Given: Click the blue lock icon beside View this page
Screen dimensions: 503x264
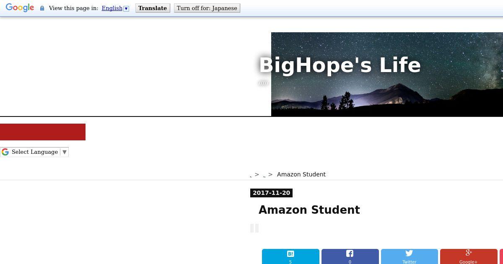Looking at the screenshot, I should click(42, 8).
